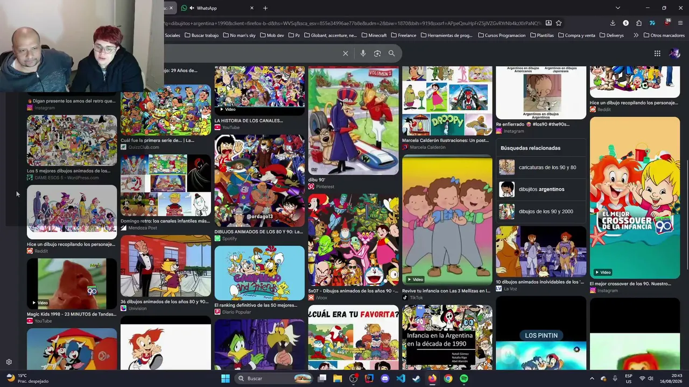Start voice search with the microphone
The height and width of the screenshot is (387, 689).
(x=363, y=53)
